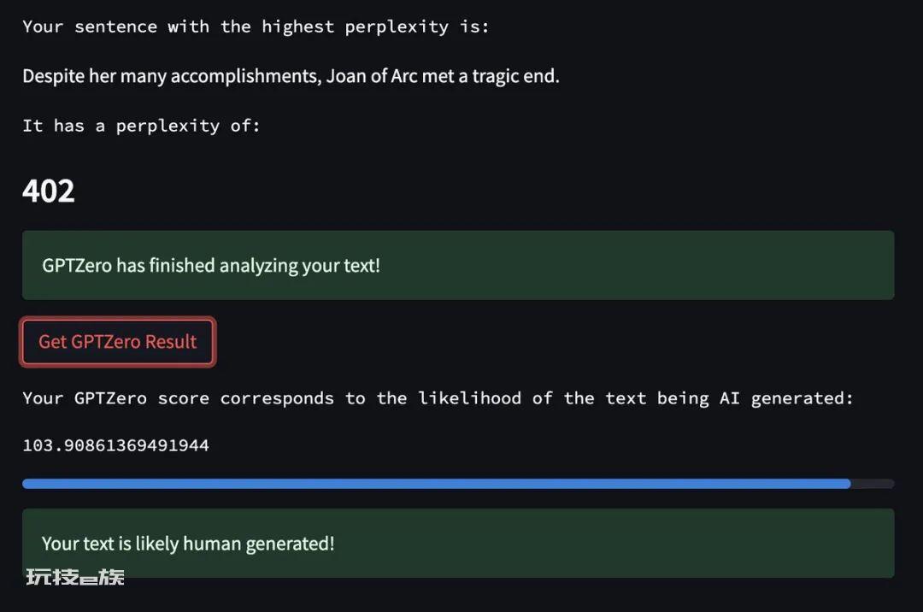The width and height of the screenshot is (923, 612).
Task: Click the word 'highest' in the first line
Action: coord(298,27)
